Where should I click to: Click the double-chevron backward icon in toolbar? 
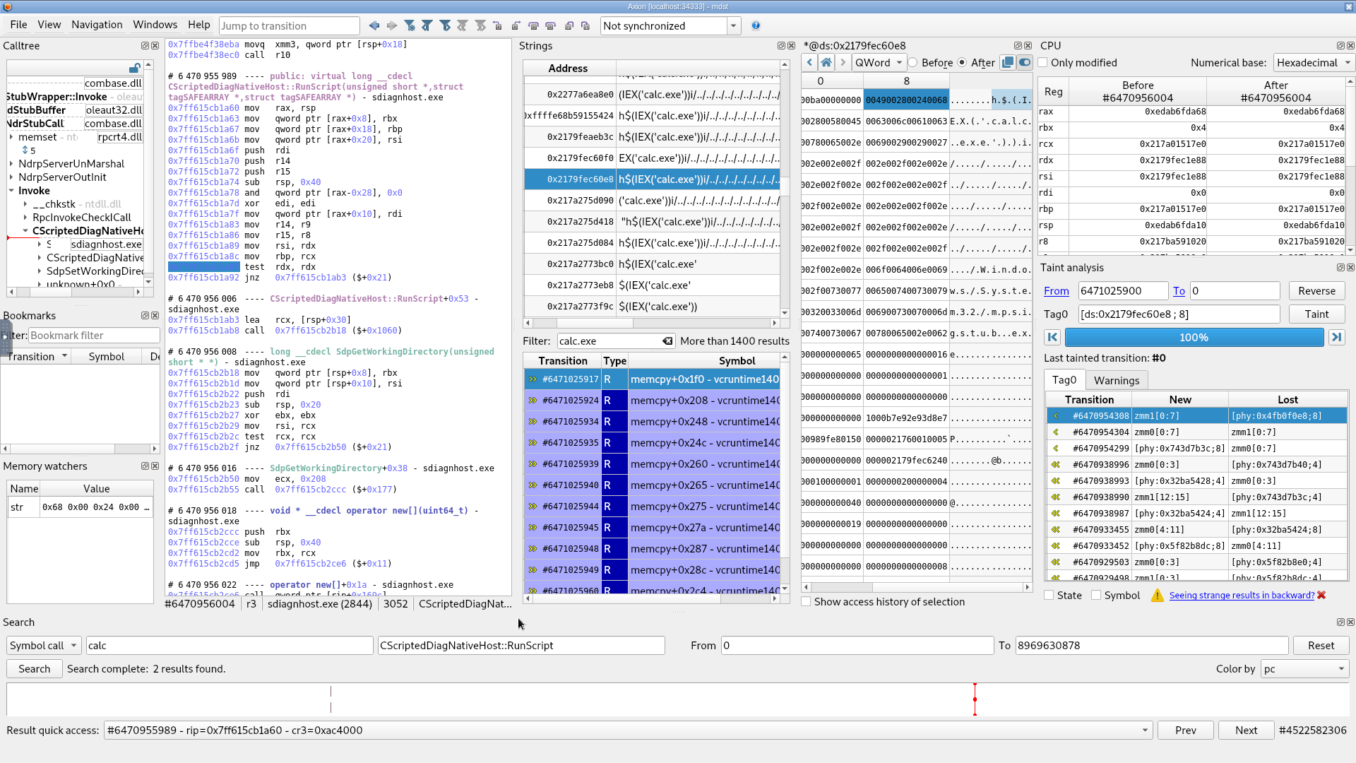click(463, 25)
